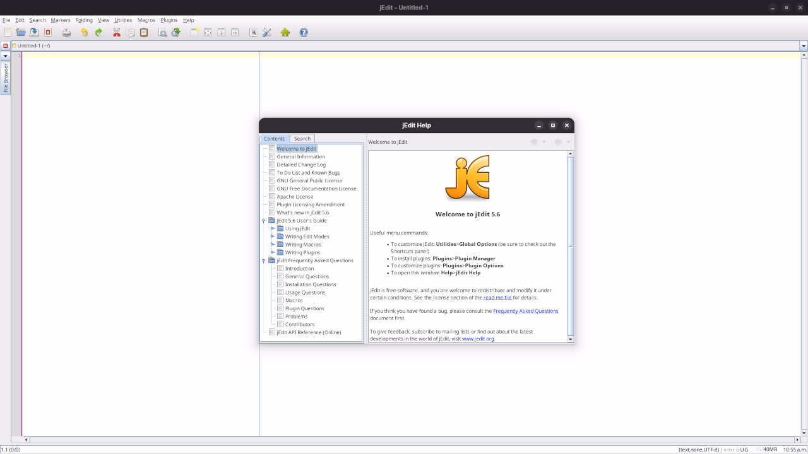Show the File Browser docked panel
The height and width of the screenshot is (454, 808).
pos(6,78)
